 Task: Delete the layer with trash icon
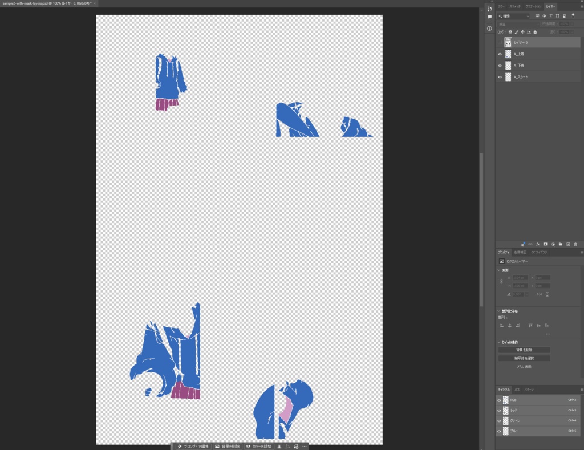[575, 244]
